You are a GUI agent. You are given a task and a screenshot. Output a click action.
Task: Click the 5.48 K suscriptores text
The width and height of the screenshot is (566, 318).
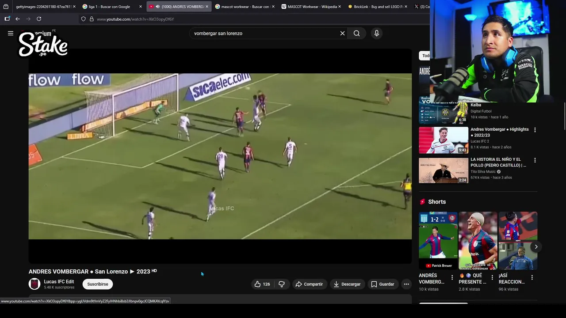(x=59, y=288)
